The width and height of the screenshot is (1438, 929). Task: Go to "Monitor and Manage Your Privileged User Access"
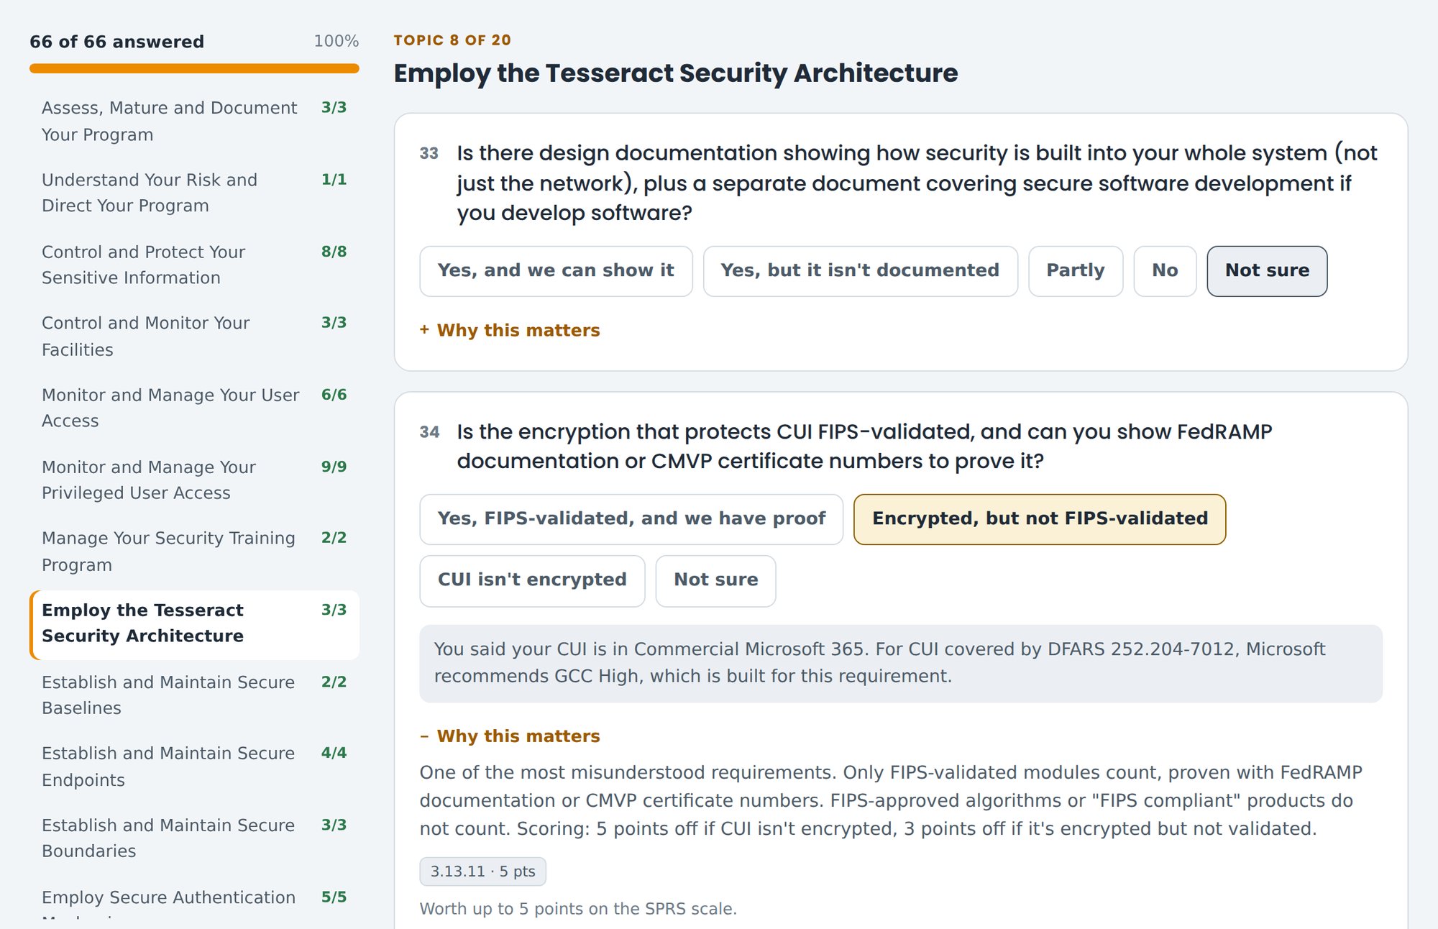click(x=194, y=480)
